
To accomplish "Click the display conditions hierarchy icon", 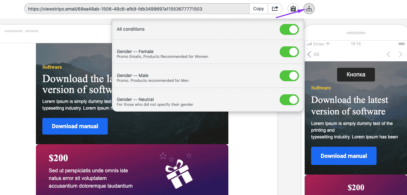I will 309,9.
